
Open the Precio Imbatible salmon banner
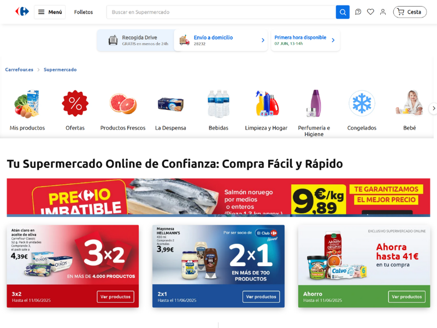click(x=218, y=197)
